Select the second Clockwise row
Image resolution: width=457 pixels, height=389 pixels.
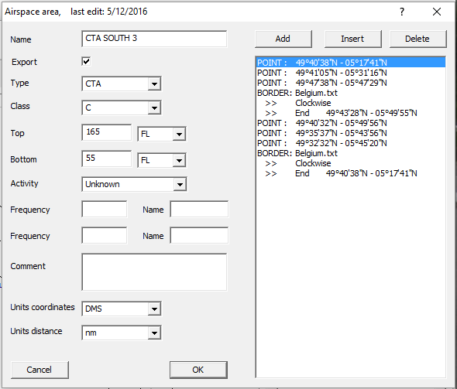click(x=351, y=163)
